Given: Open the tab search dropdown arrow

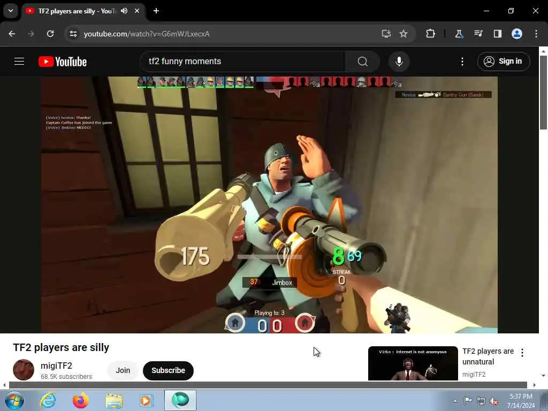Looking at the screenshot, I should (x=11, y=11).
